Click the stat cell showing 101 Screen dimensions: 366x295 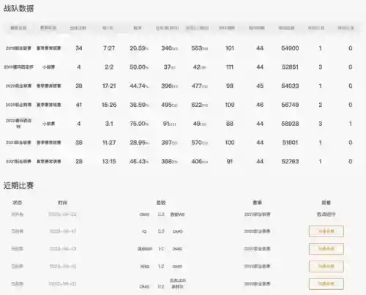point(230,48)
